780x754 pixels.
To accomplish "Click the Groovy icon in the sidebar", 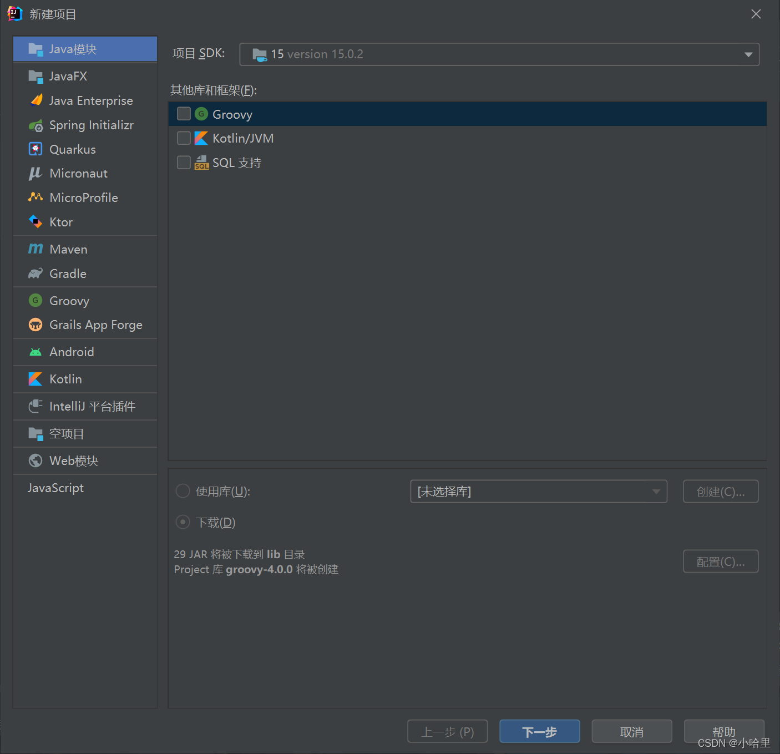I will click(36, 300).
